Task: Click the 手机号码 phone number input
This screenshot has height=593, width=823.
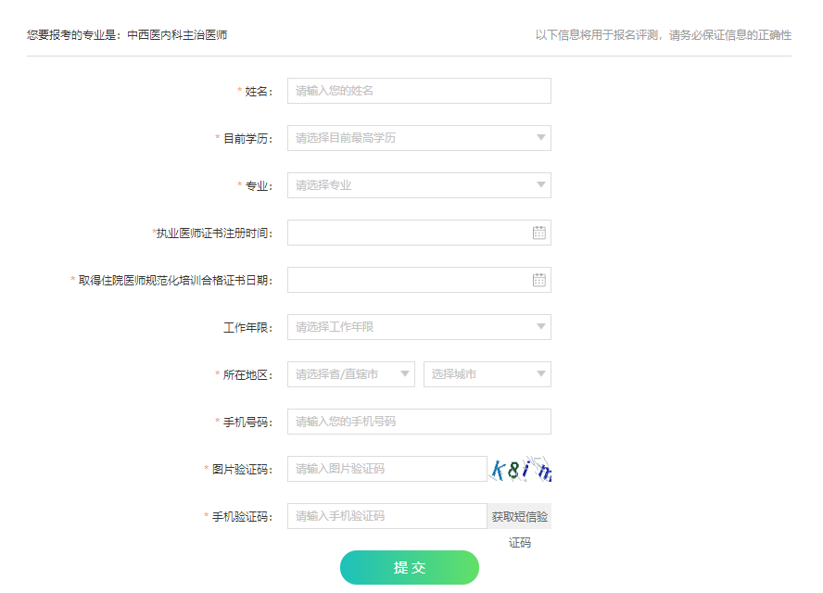Action: point(418,422)
